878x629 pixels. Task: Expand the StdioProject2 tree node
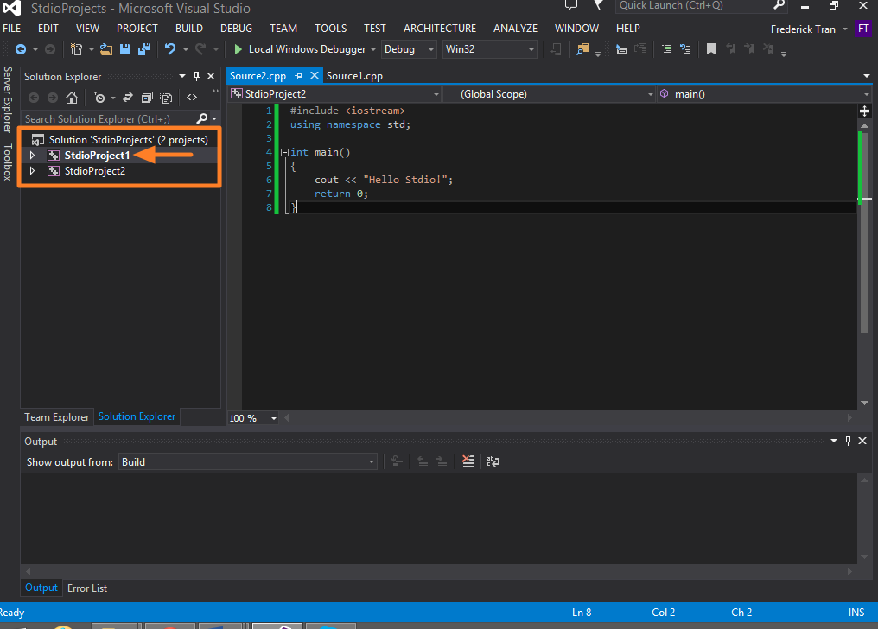[x=33, y=171]
